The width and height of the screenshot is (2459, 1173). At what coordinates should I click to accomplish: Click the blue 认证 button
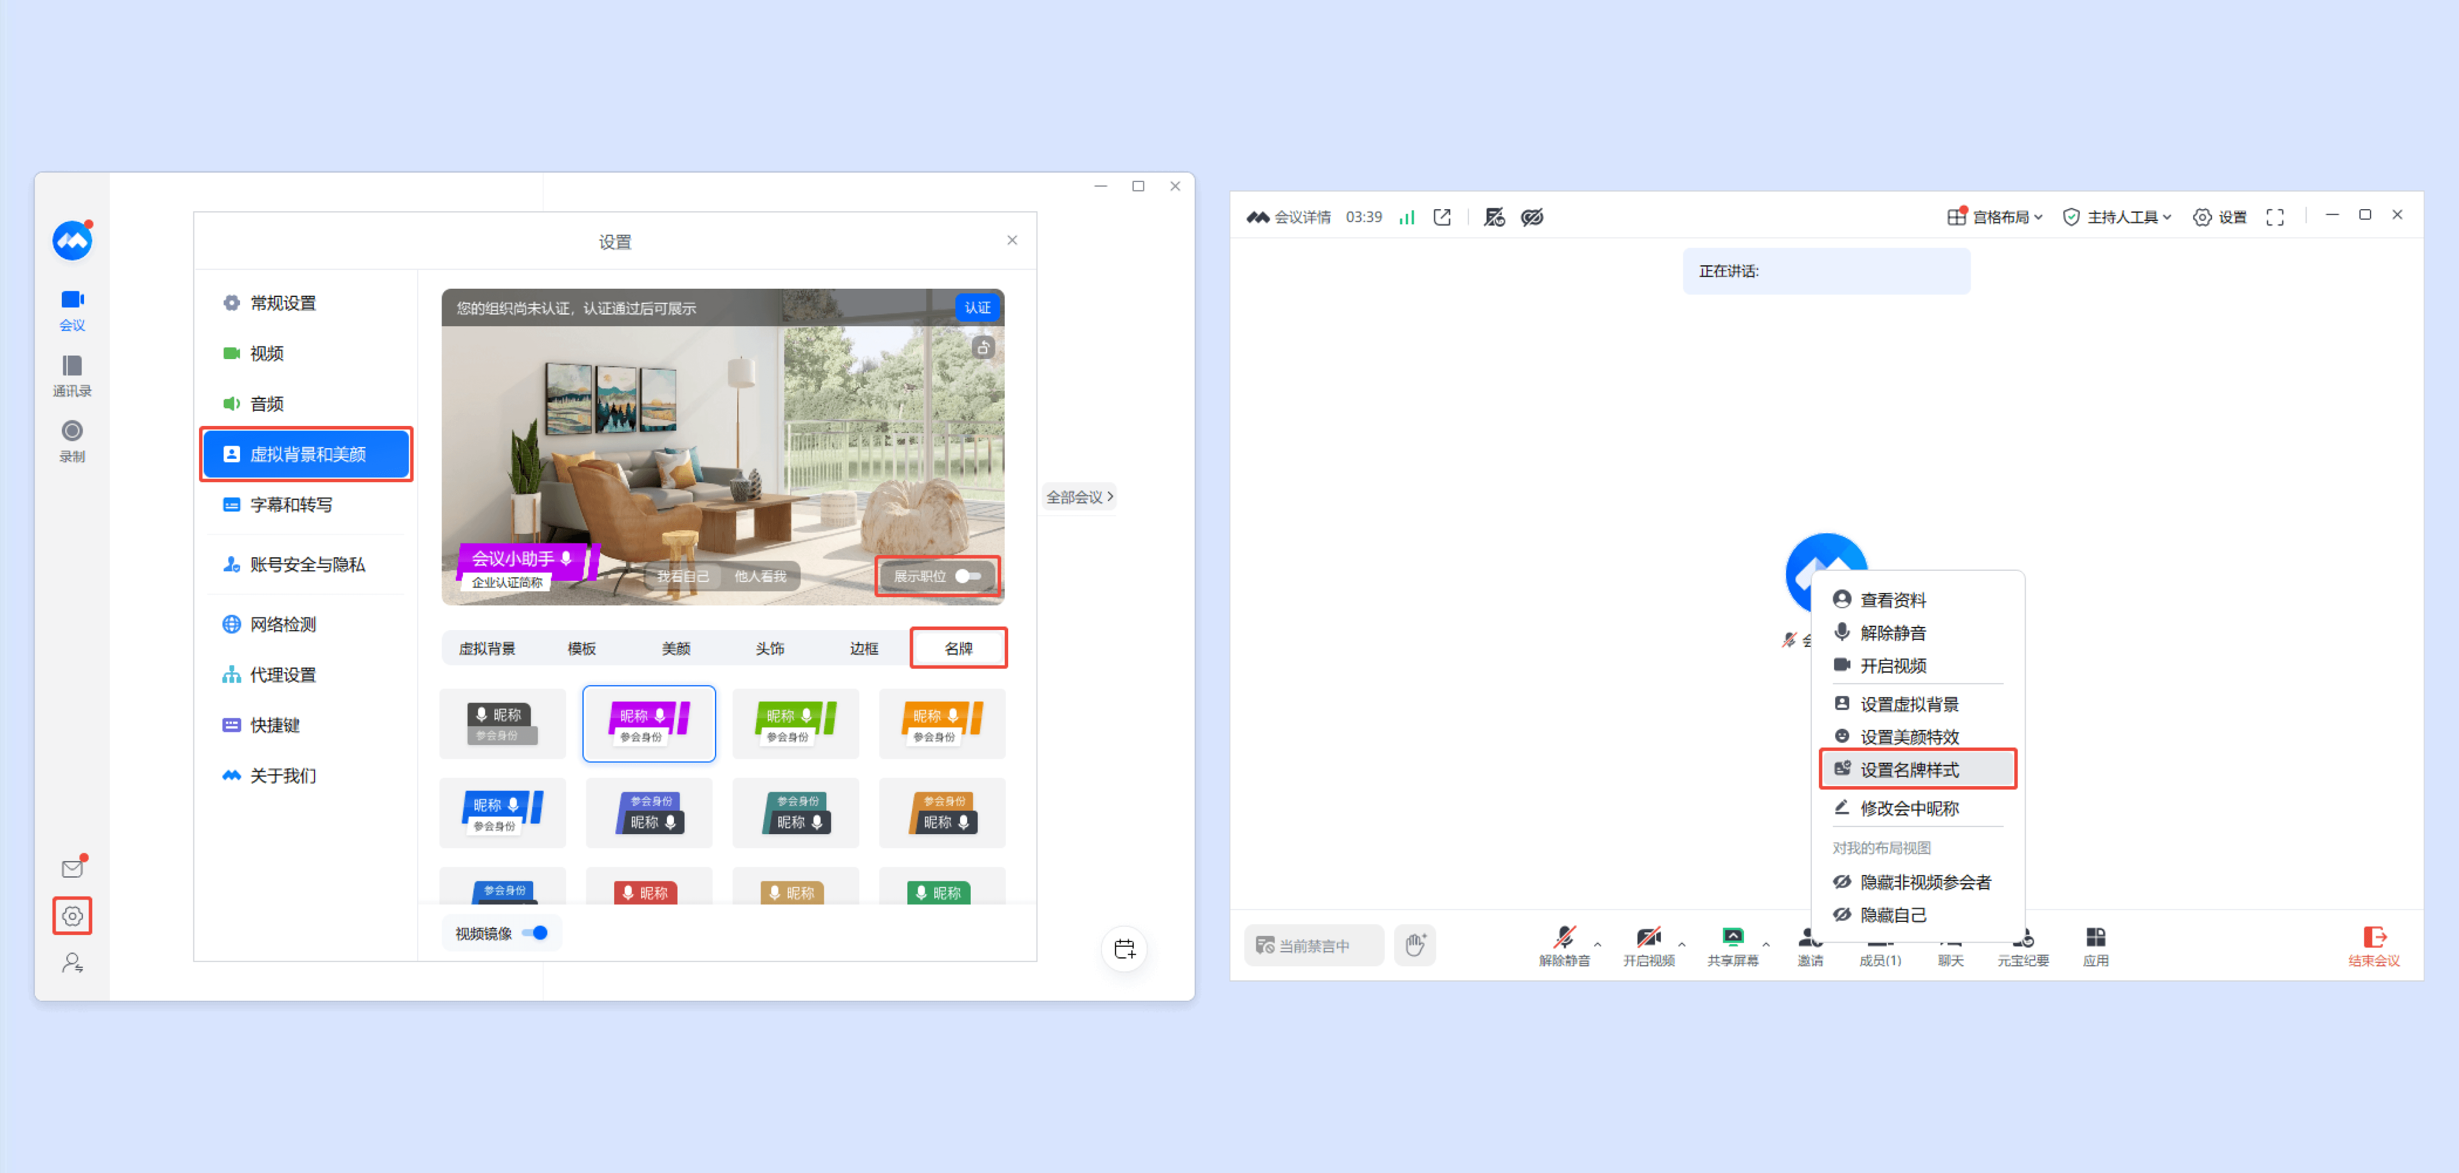click(977, 307)
